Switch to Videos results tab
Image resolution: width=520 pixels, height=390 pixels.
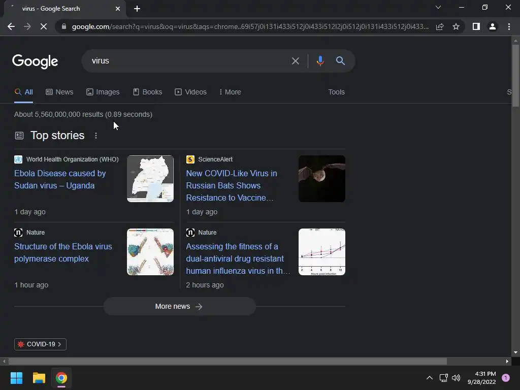[191, 92]
